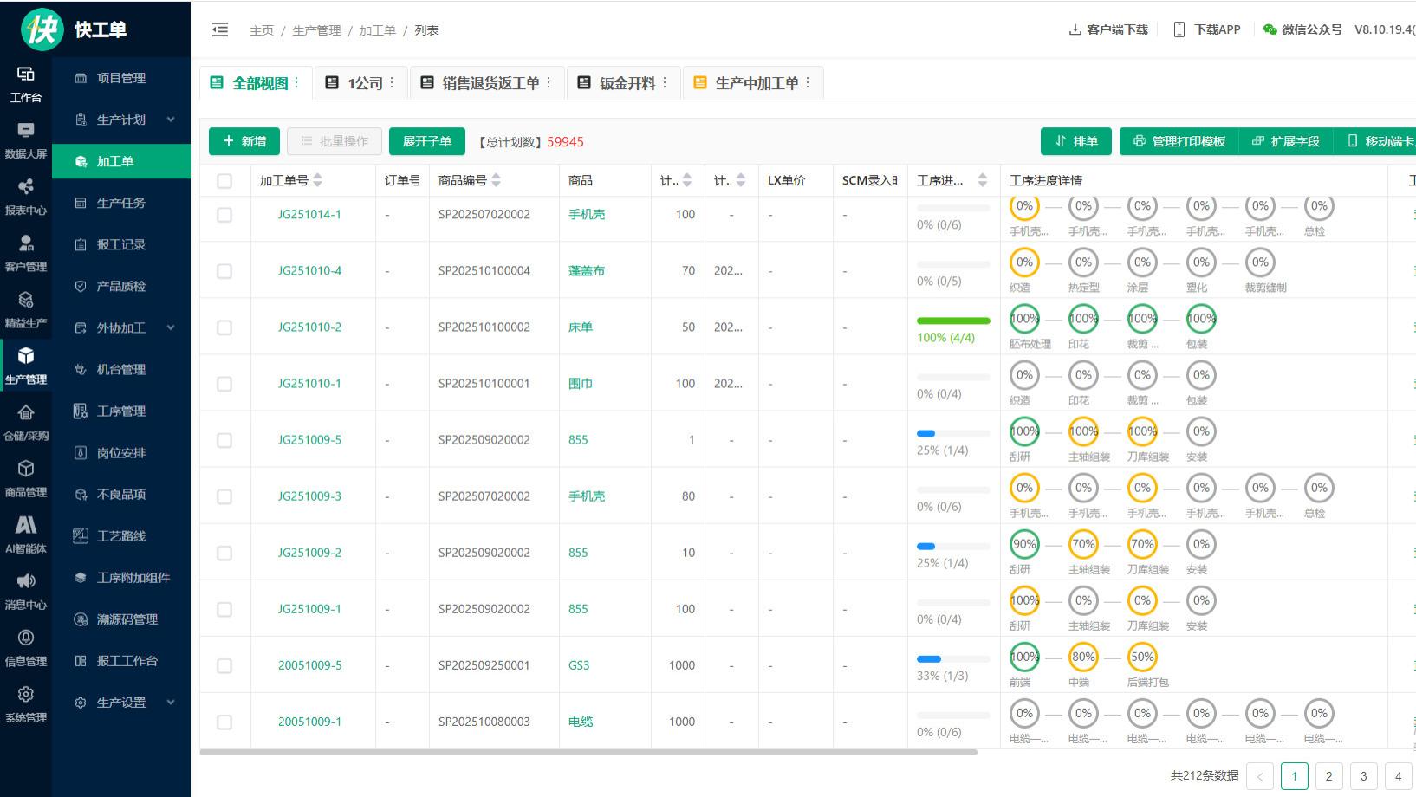Open work order JG251014-1
This screenshot has height=797, width=1416.
[x=309, y=214]
